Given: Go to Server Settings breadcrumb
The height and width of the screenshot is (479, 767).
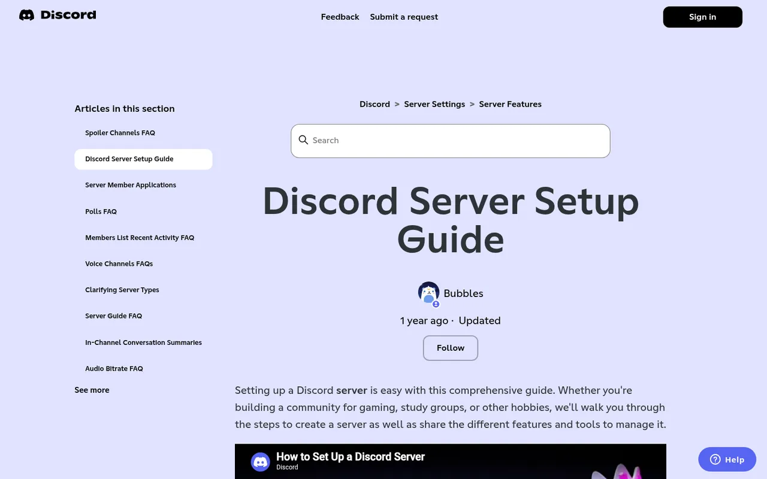Looking at the screenshot, I should (x=434, y=104).
